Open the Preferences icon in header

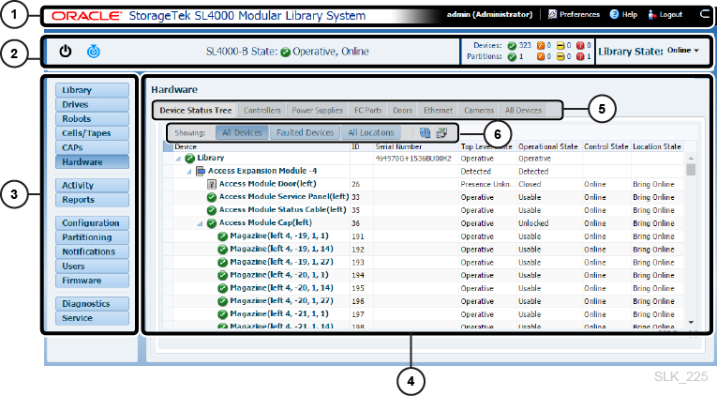pos(552,15)
